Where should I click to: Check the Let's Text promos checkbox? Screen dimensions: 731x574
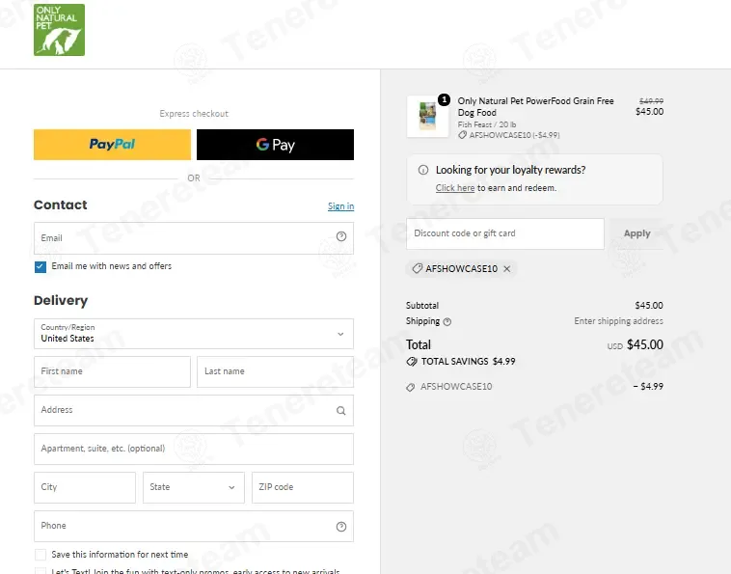41,571
